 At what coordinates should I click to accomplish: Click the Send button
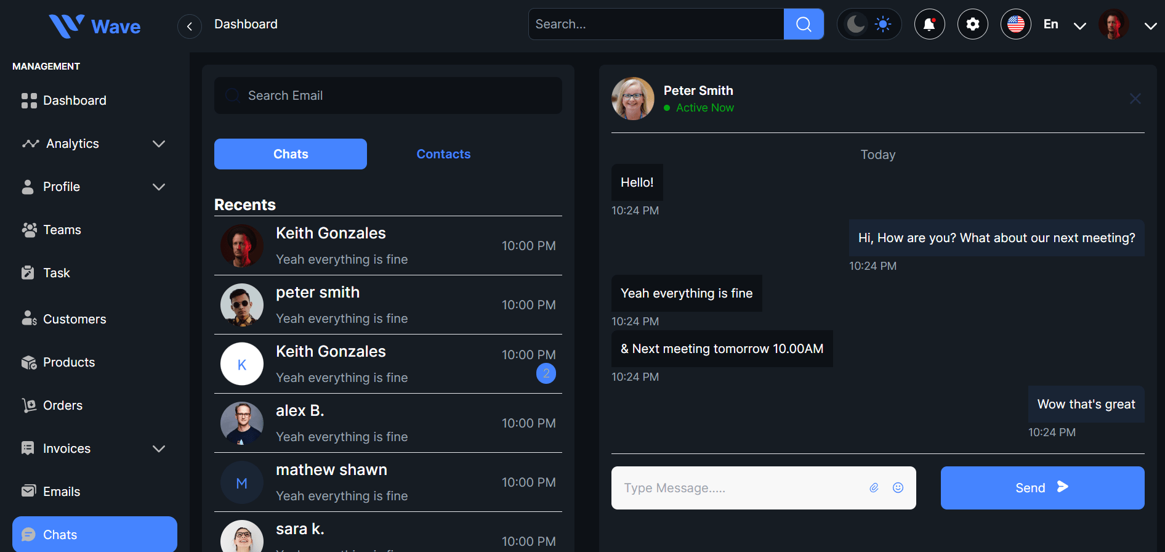(x=1042, y=488)
